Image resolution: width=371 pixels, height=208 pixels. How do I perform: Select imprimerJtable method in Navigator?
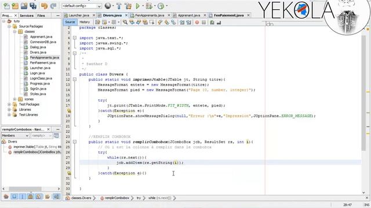(x=37, y=147)
